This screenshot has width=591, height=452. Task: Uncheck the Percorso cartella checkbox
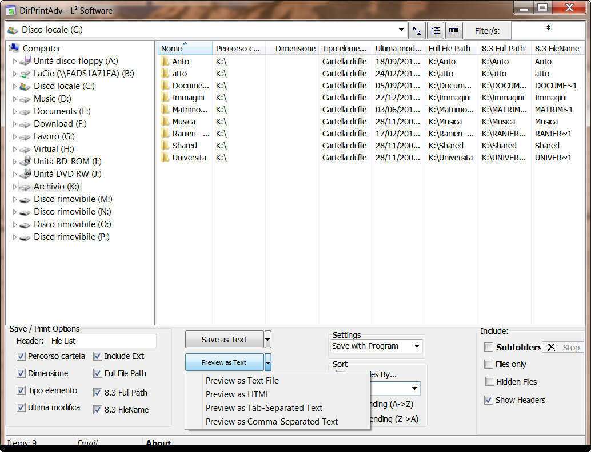tap(21, 356)
